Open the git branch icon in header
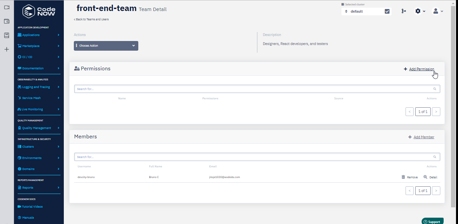 click(404, 11)
